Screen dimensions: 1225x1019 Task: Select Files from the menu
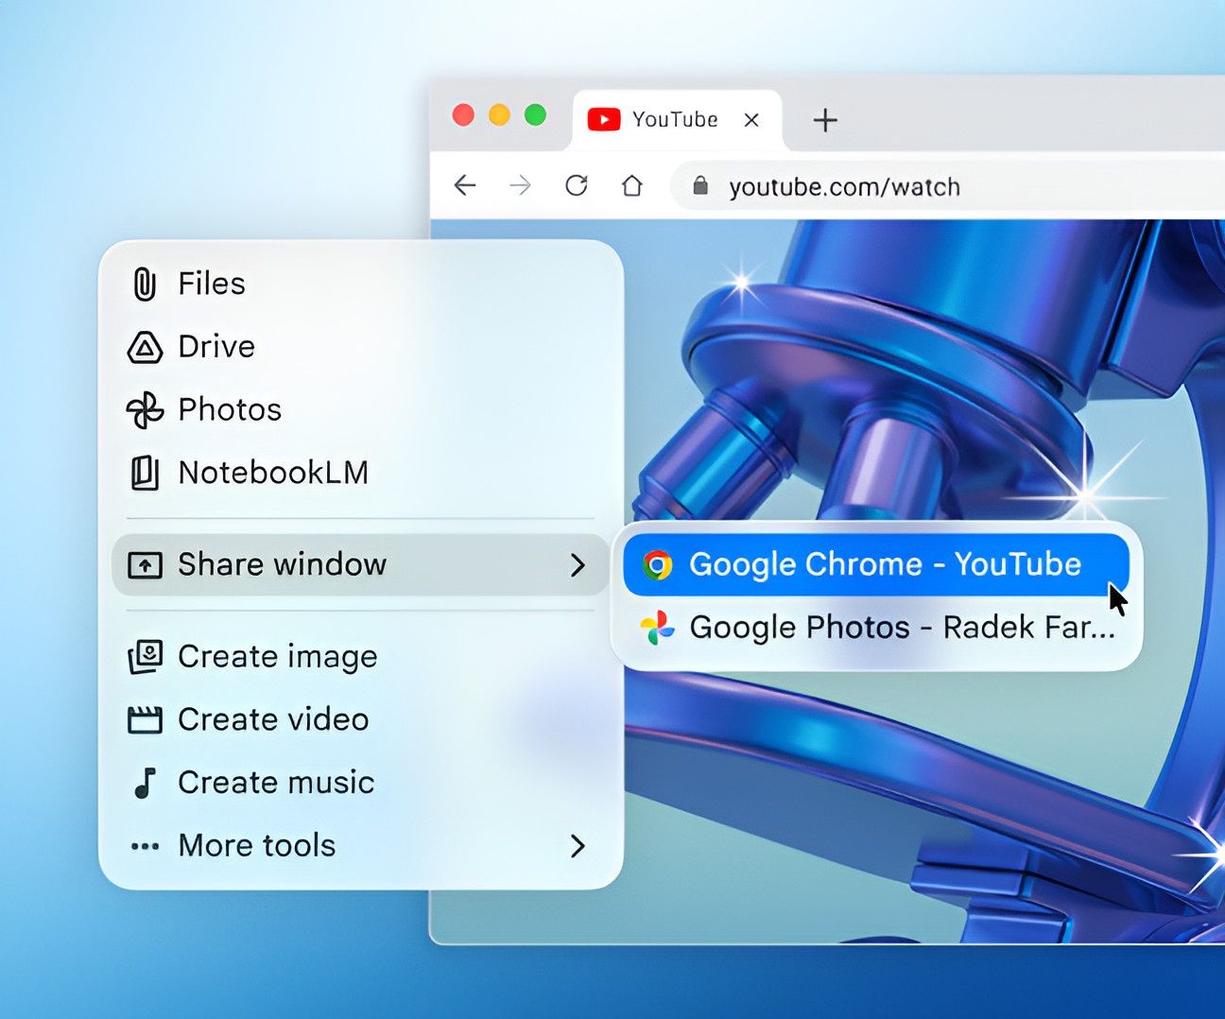click(x=361, y=284)
